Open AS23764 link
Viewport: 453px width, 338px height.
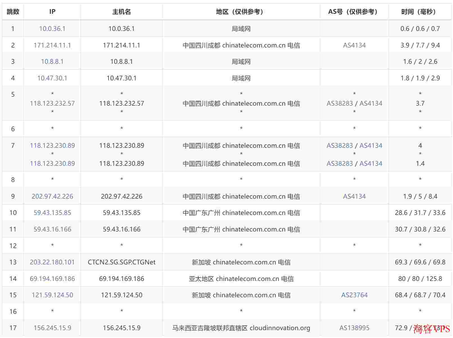(x=354, y=295)
